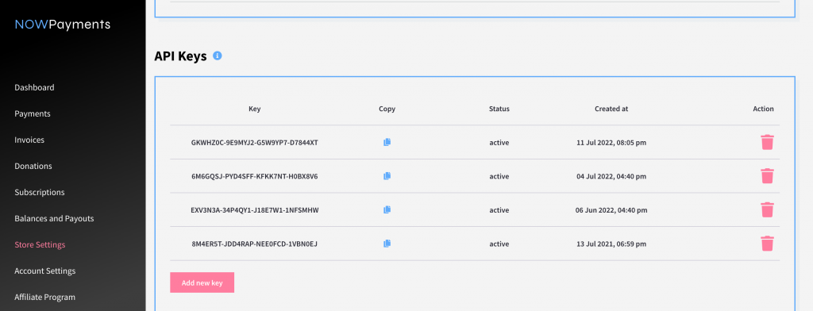Open the API Keys info icon

tap(218, 56)
